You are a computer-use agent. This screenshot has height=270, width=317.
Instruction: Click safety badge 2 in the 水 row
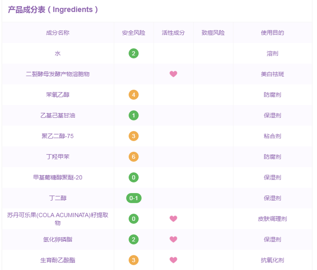(133, 54)
